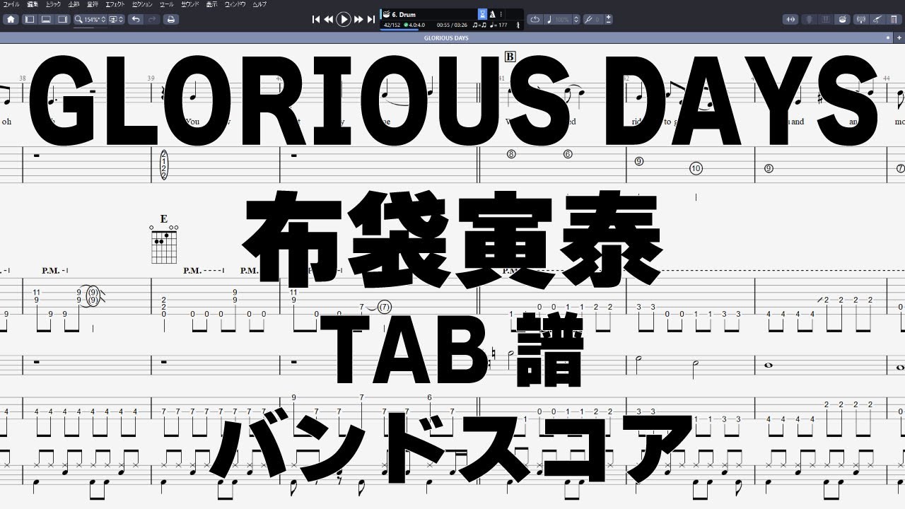Show the fretboard view
The height and width of the screenshot is (509, 905).
[810, 19]
